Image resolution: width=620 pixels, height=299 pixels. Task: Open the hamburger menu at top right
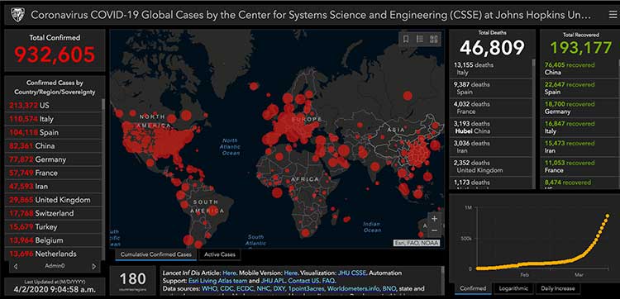click(612, 15)
